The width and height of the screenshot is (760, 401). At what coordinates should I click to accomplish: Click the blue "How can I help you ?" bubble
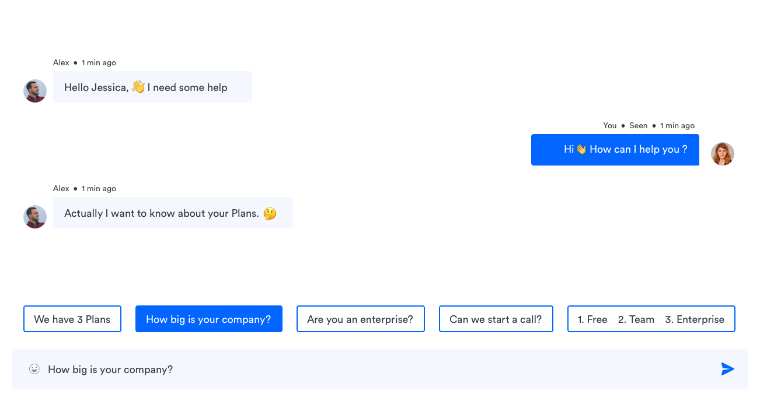(615, 150)
